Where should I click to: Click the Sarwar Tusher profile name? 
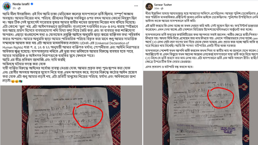[163, 5]
